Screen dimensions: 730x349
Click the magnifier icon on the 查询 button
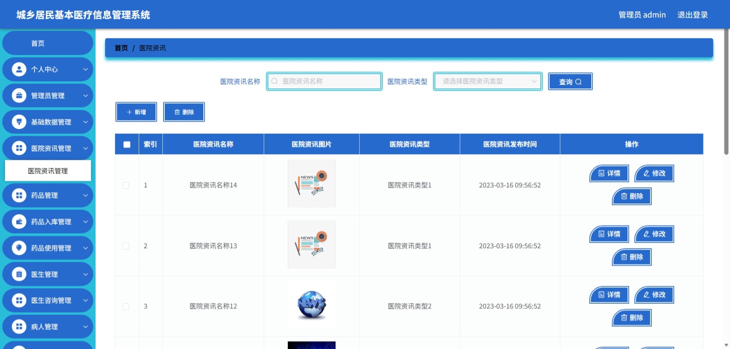578,82
